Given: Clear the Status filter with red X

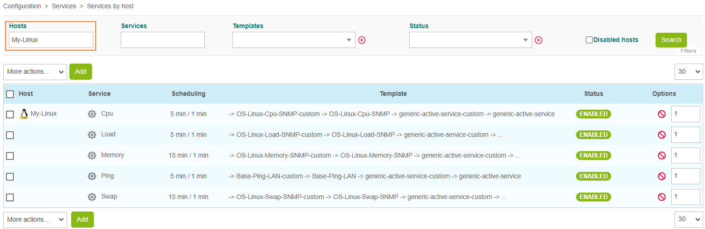Looking at the screenshot, I should (539, 40).
